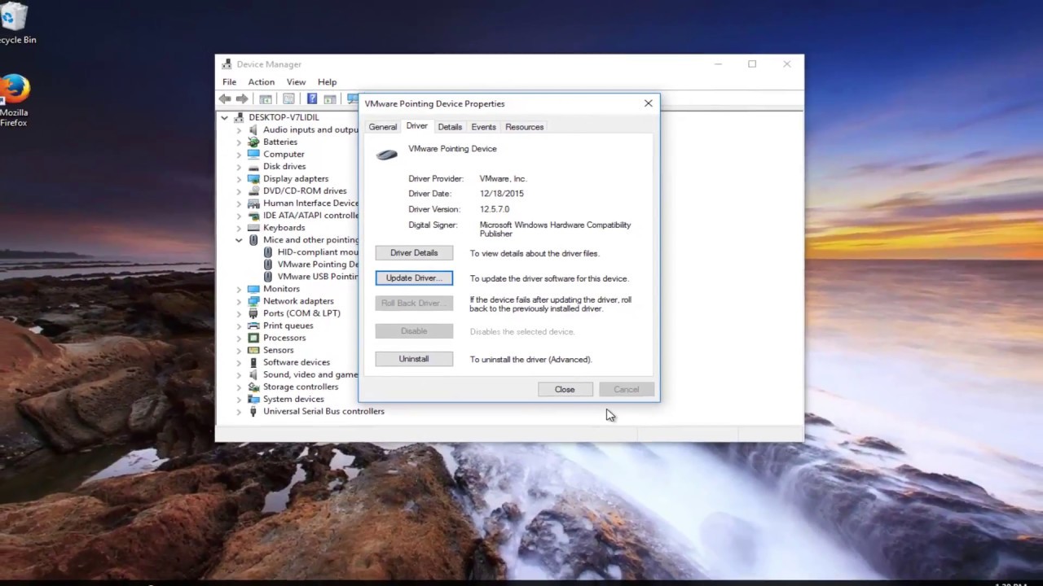Select the Recycle Bin desktop icon

[x=16, y=23]
